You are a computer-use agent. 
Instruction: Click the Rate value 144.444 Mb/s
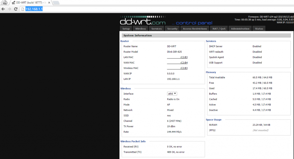coord(174,132)
